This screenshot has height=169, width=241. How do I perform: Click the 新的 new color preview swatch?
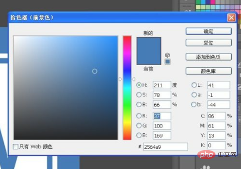(149, 44)
